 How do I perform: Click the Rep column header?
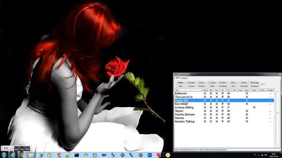(x=211, y=90)
